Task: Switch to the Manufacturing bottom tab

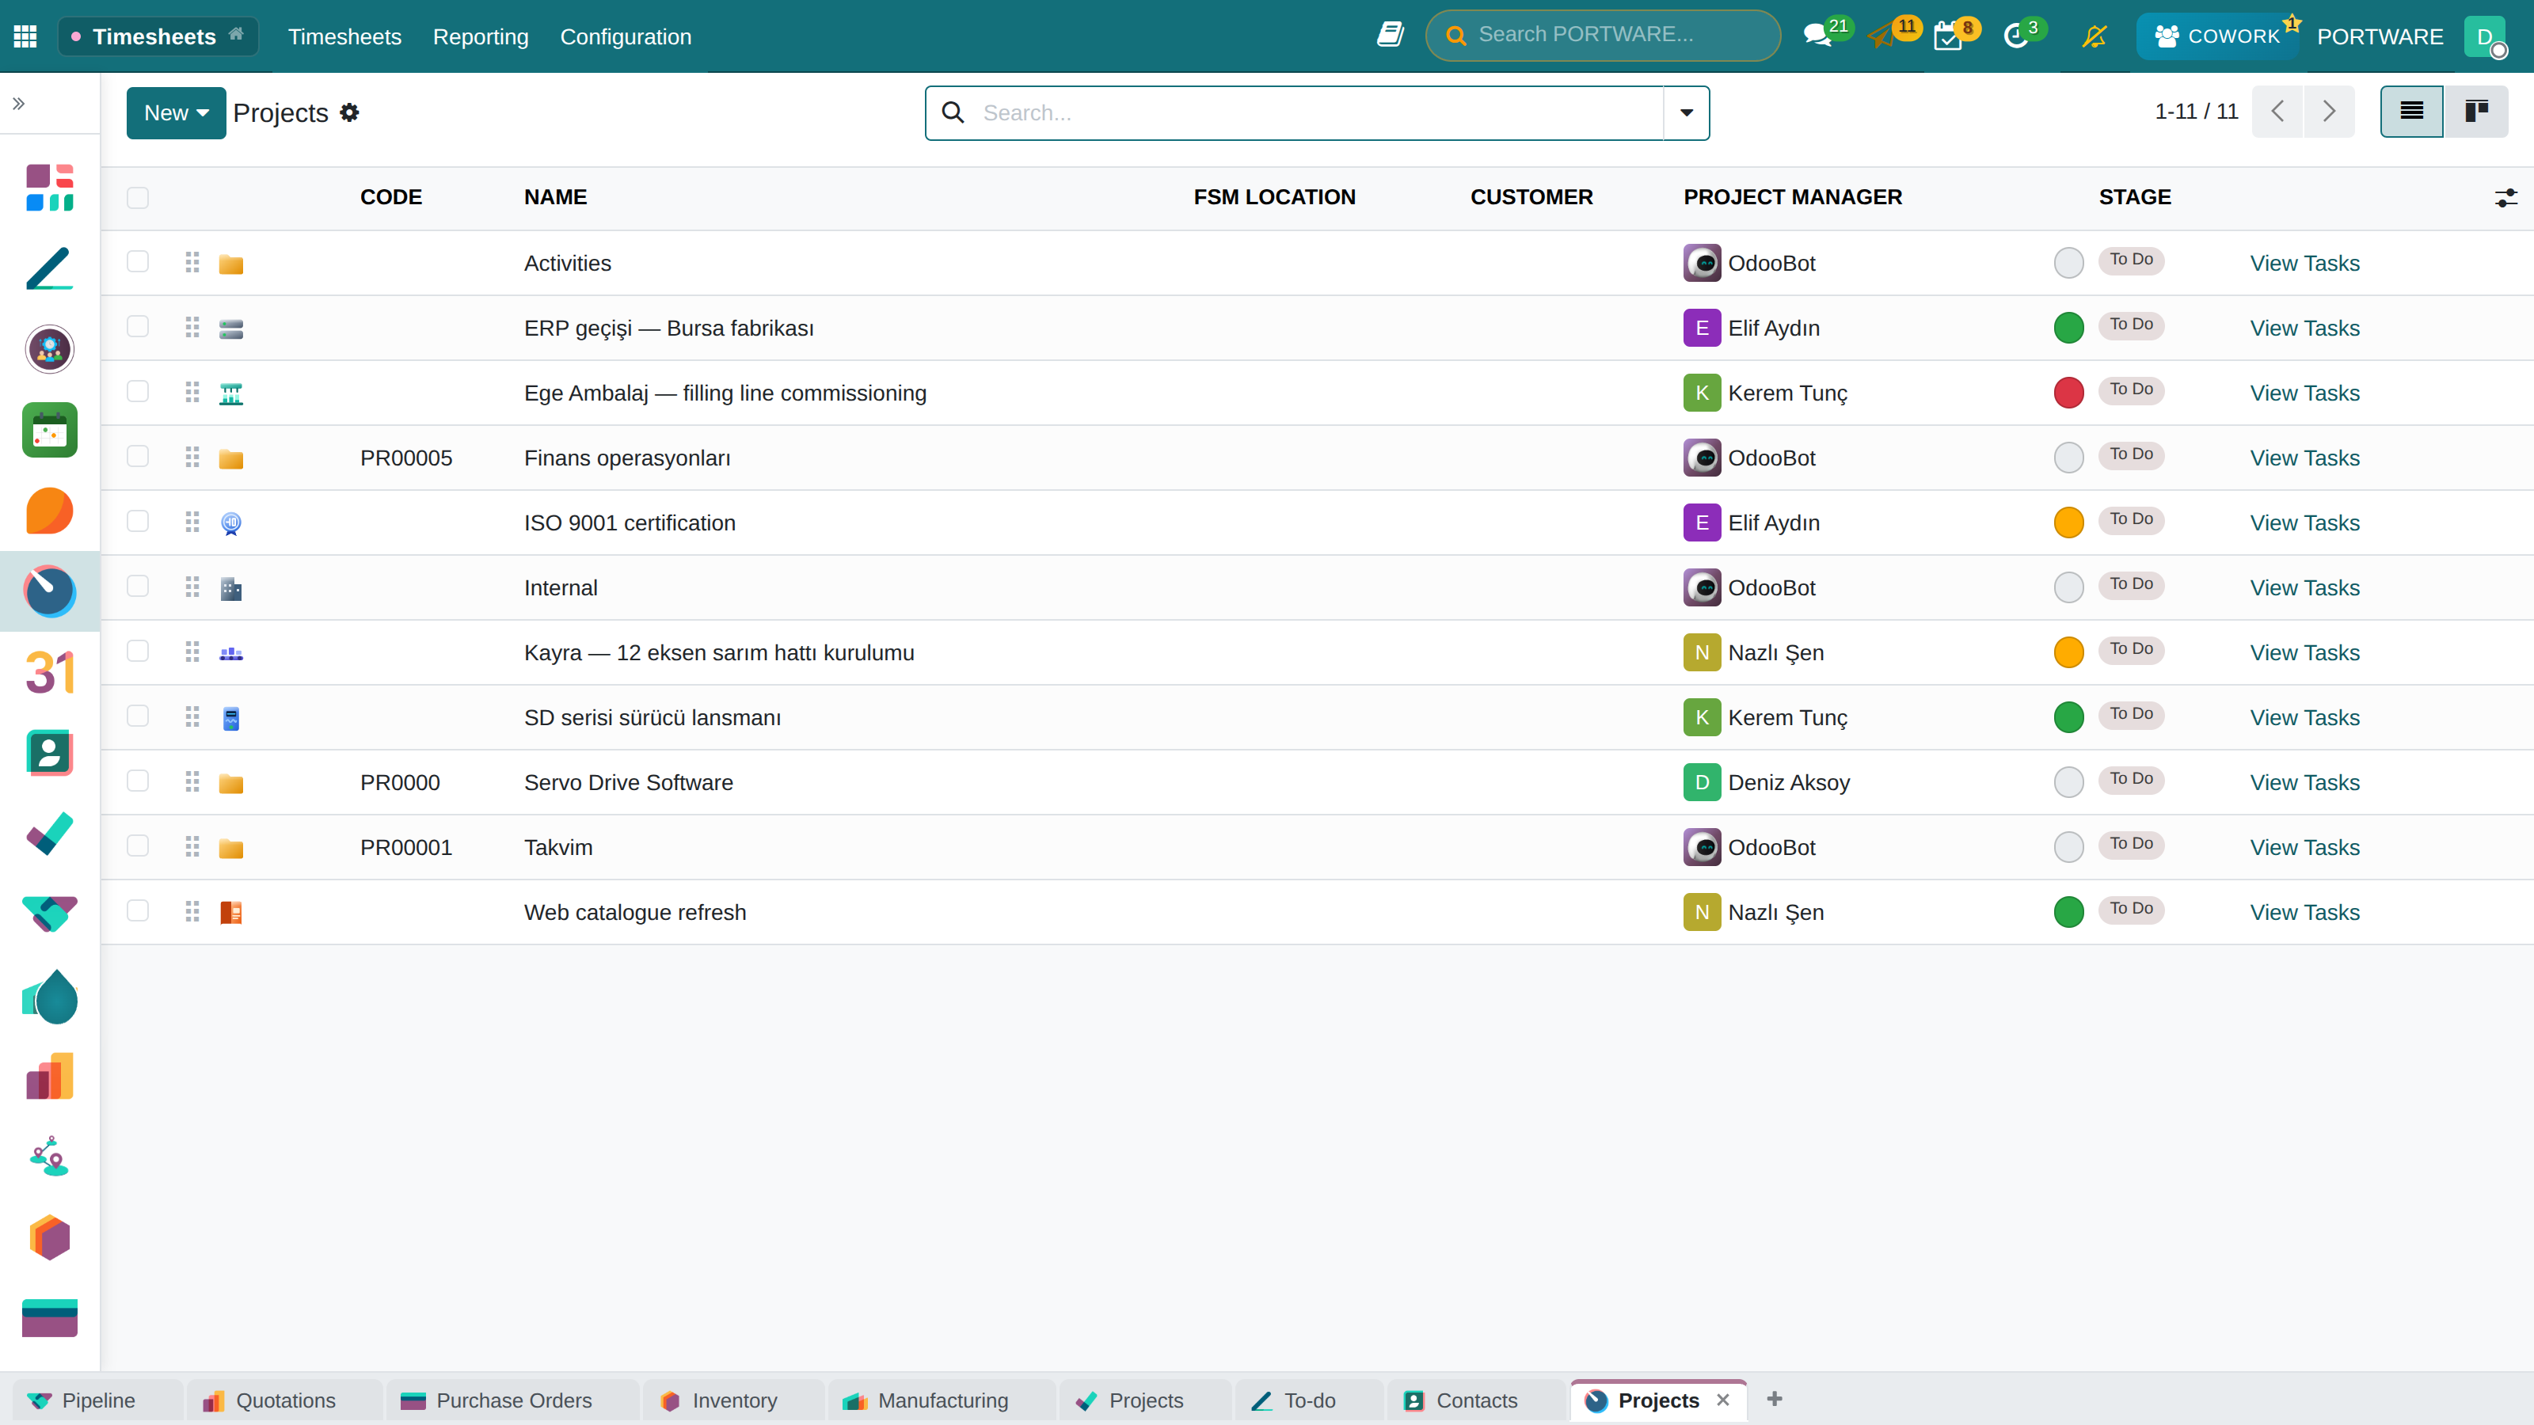Action: click(942, 1400)
